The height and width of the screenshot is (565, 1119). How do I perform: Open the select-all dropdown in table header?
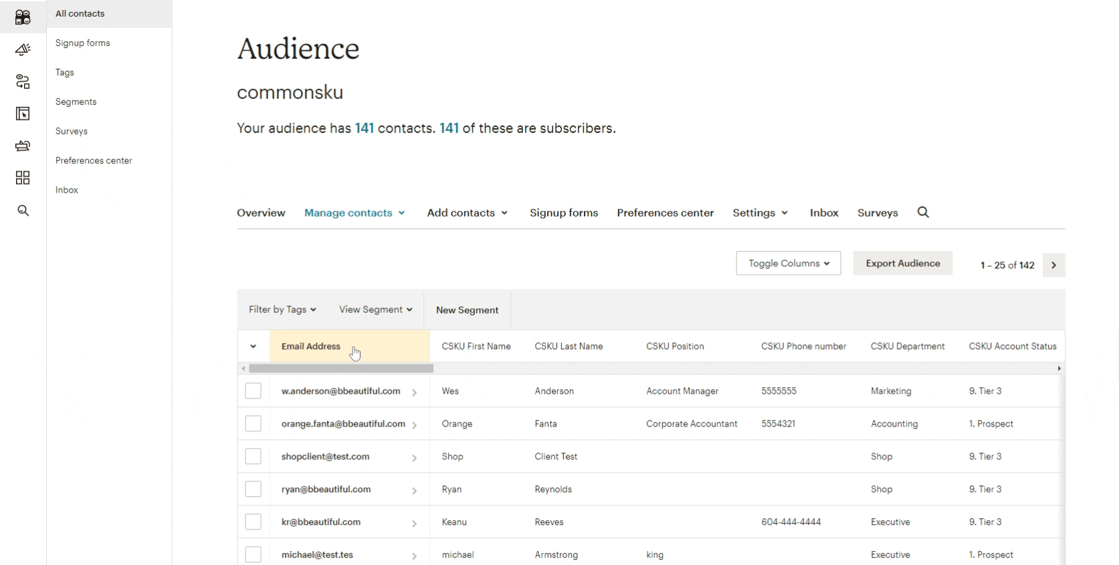[253, 346]
